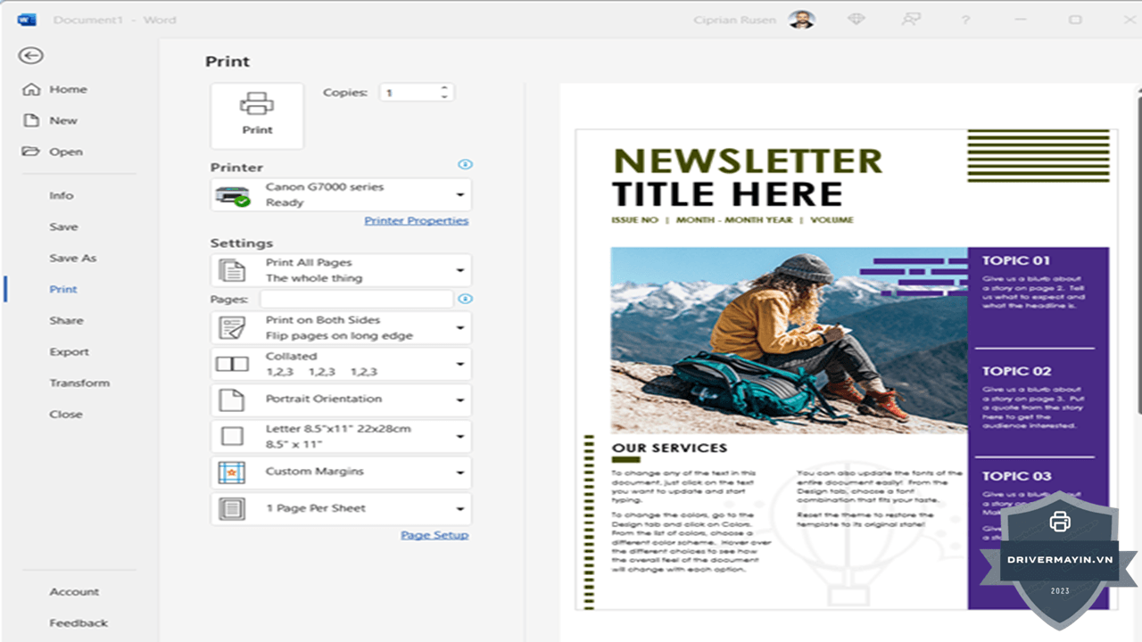This screenshot has height=642, width=1142.
Task: Select Export in the left sidebar
Action: click(x=69, y=351)
